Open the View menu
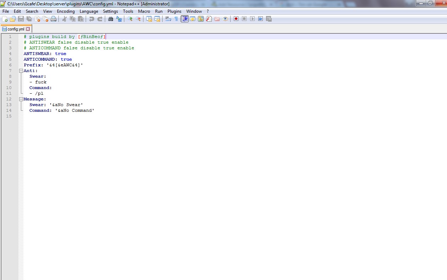This screenshot has height=280, width=447. pos(47,11)
